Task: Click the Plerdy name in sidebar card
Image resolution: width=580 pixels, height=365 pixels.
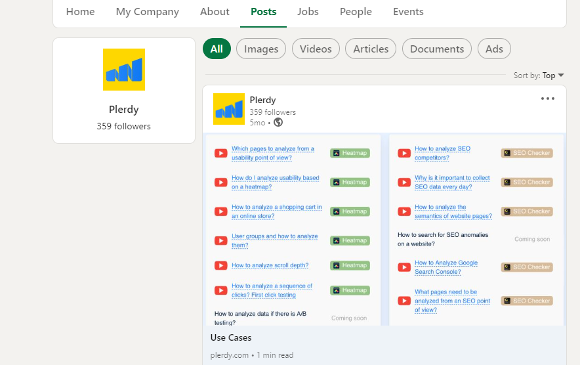Action: pyautogui.click(x=124, y=110)
